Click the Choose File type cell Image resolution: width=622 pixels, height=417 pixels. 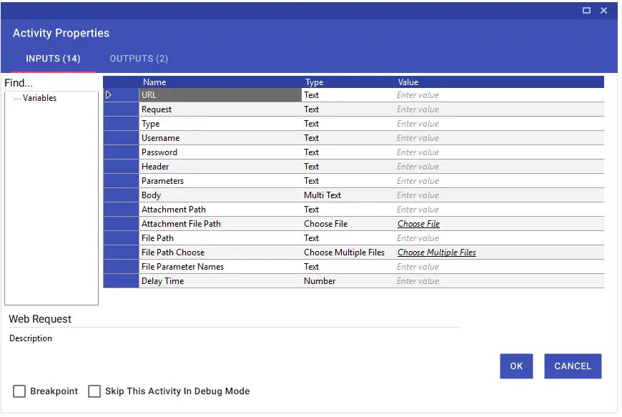click(348, 224)
